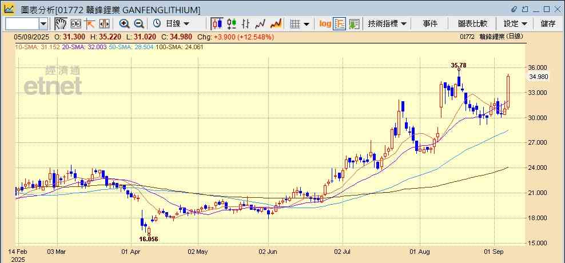Viewport: 565px width, 263px height.
Task: Click the chart analysis app icon in title bar
Action: click(9, 9)
